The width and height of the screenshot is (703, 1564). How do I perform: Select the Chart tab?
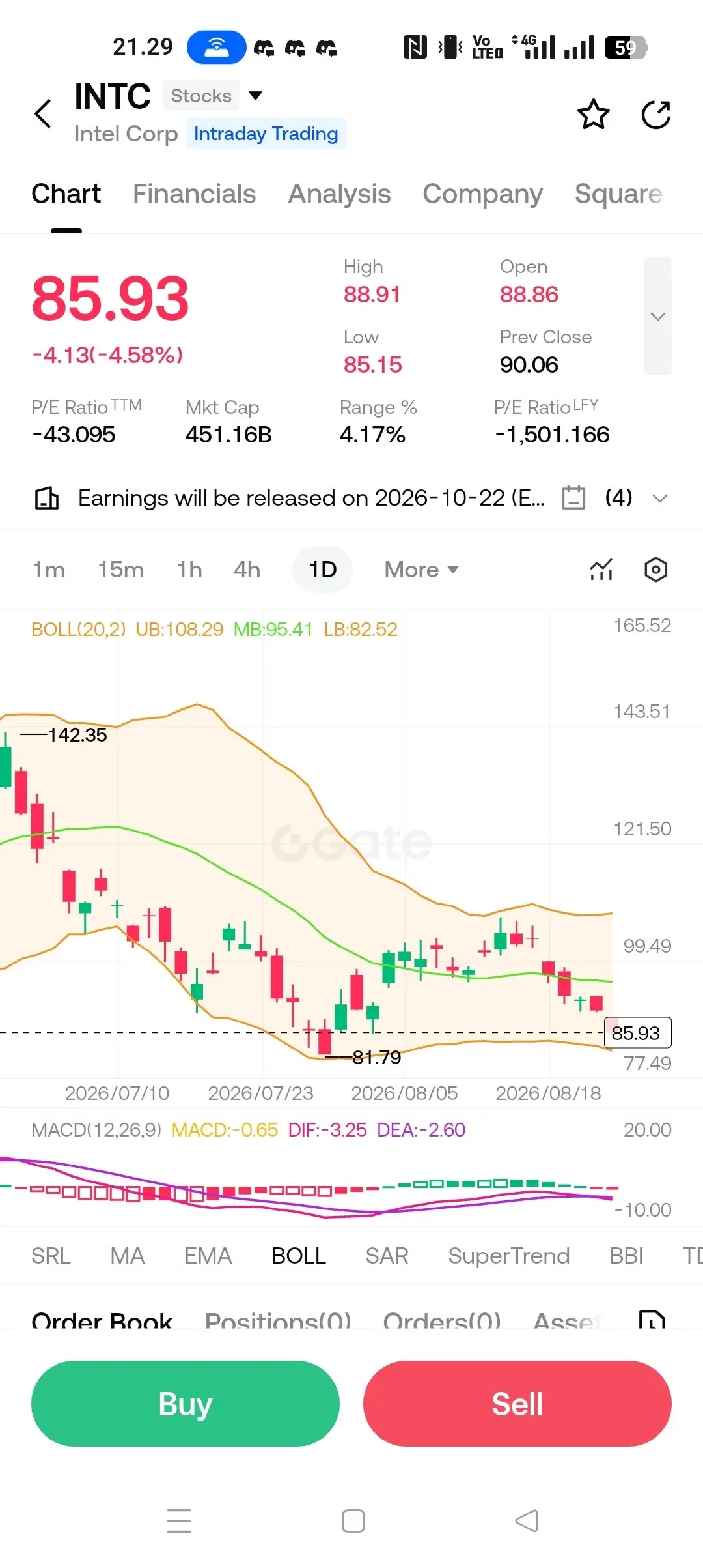pos(66,194)
